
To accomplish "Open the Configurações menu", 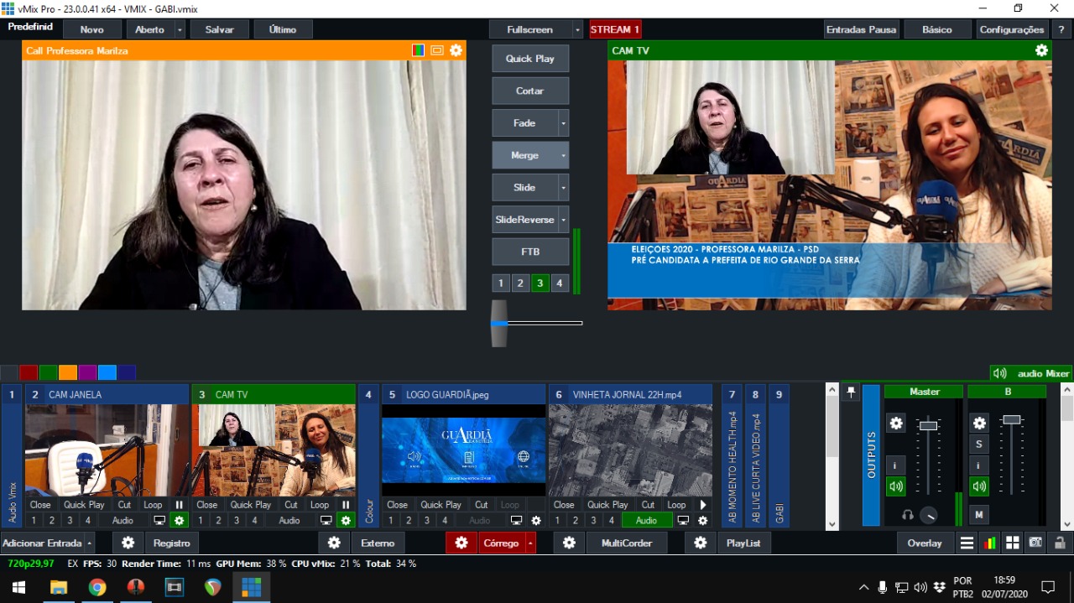I will click(x=1012, y=29).
